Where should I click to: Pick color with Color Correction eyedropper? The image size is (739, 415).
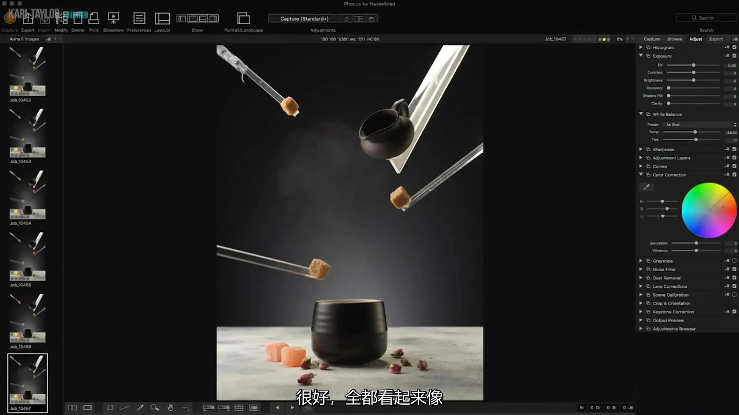647,187
